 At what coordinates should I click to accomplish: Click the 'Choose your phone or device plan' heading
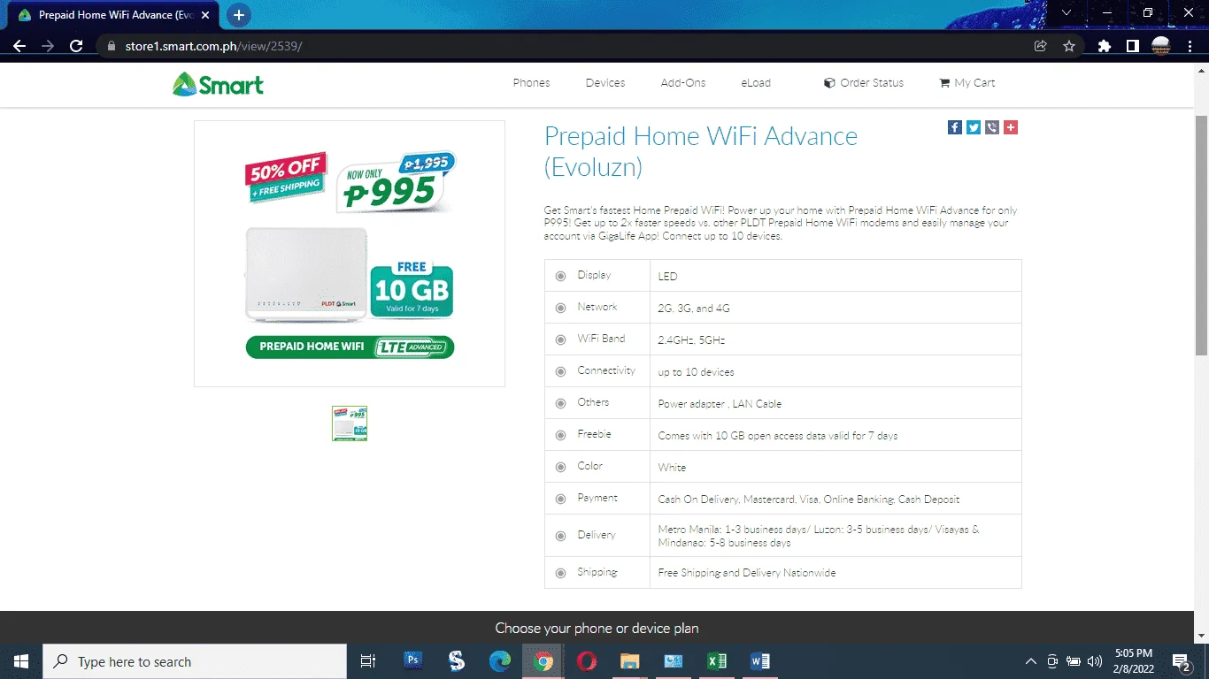[x=597, y=629]
